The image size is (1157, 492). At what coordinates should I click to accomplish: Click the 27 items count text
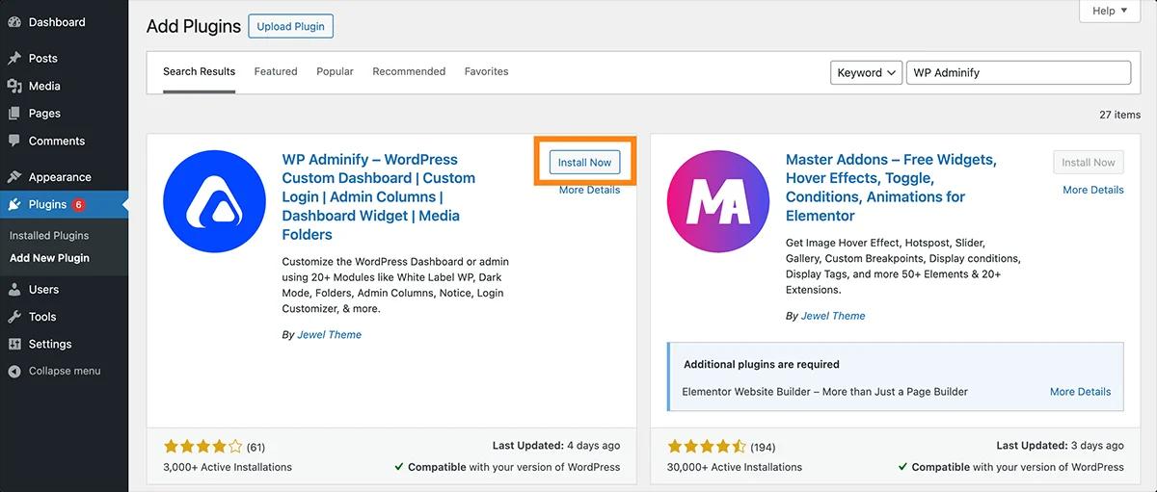pos(1119,115)
